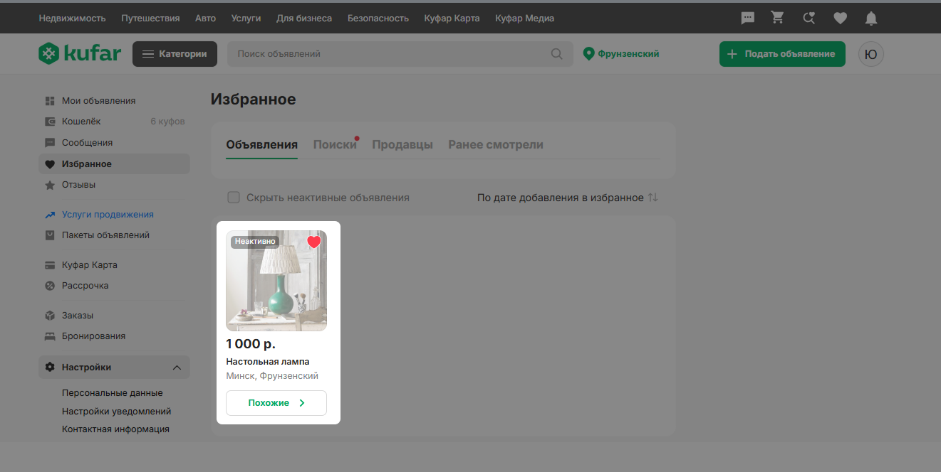Open Кошелёк in sidebar
The height and width of the screenshot is (472, 941).
[81, 122]
